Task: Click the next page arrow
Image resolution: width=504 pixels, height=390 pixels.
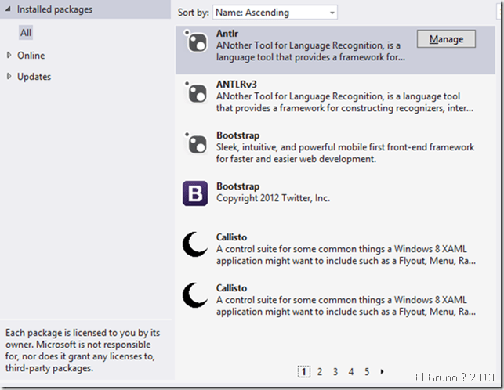Action: pyautogui.click(x=382, y=371)
